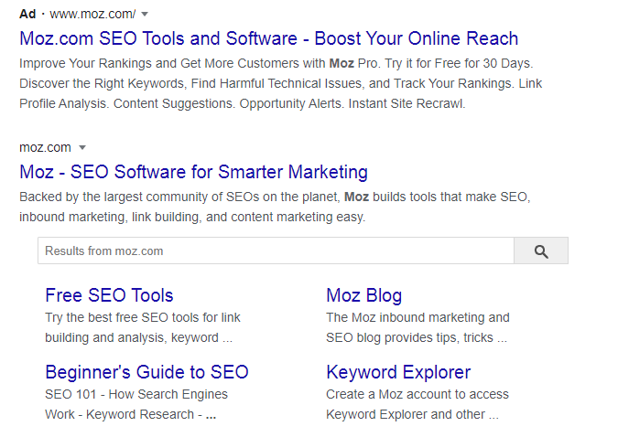The image size is (618, 437).
Task: Click the snippet about largest SEO community
Action: click(275, 207)
